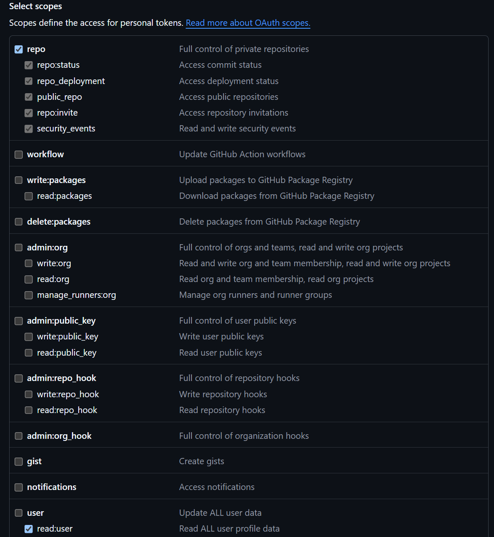
Task: Select the admin:repo_hook checkbox
Action: point(19,378)
